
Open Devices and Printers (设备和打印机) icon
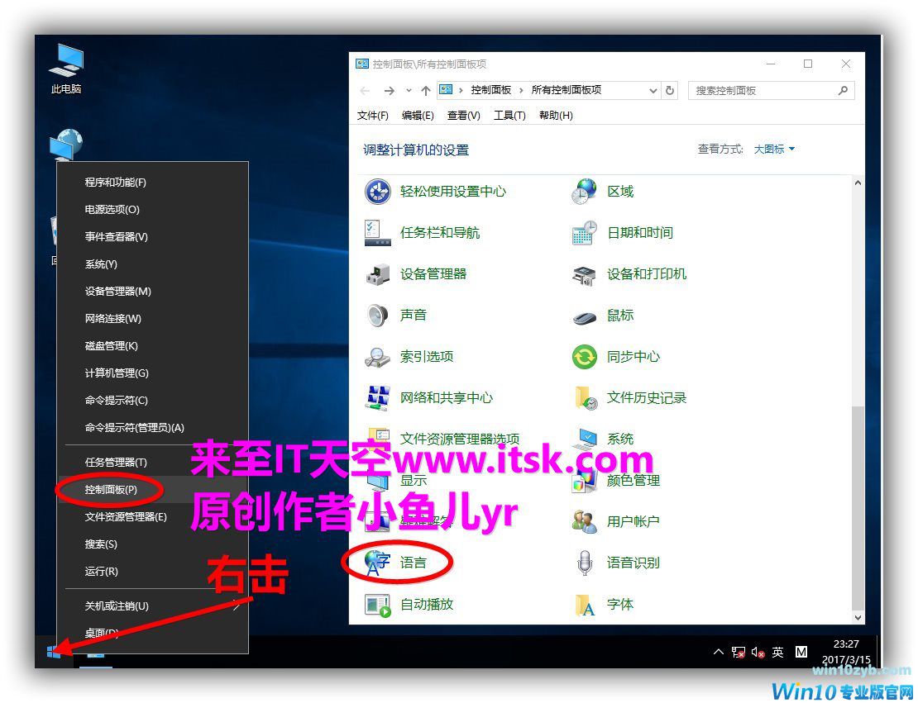click(584, 274)
